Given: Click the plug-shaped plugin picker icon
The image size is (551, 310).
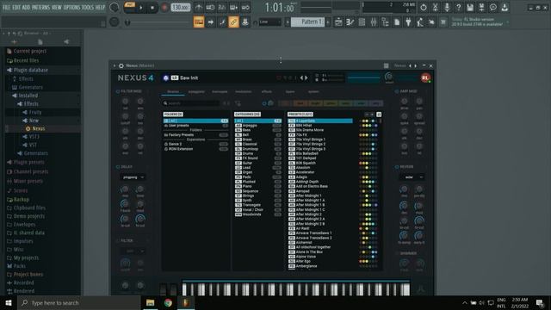Looking at the screenshot, I should (x=408, y=22).
